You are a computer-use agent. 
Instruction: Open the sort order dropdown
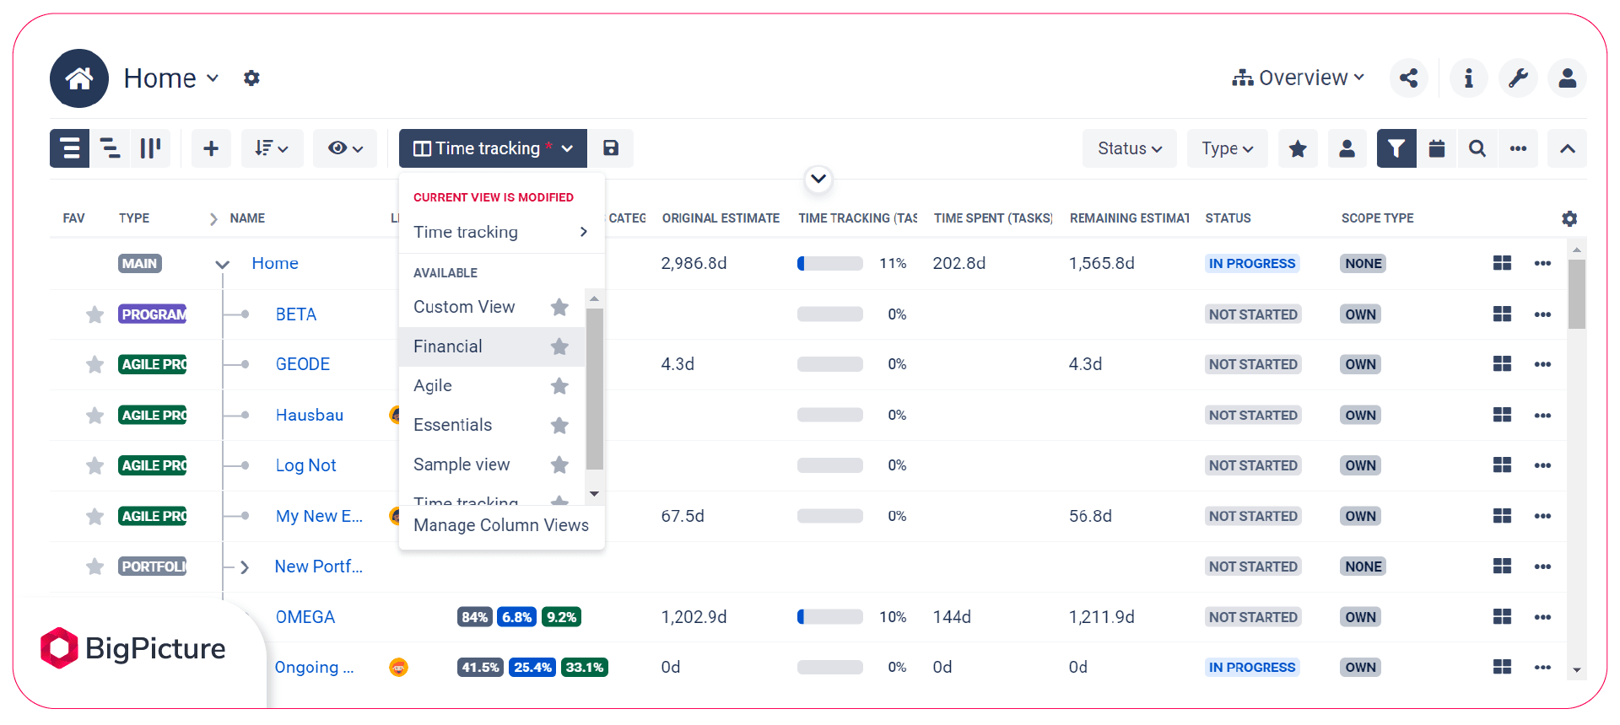coord(272,148)
